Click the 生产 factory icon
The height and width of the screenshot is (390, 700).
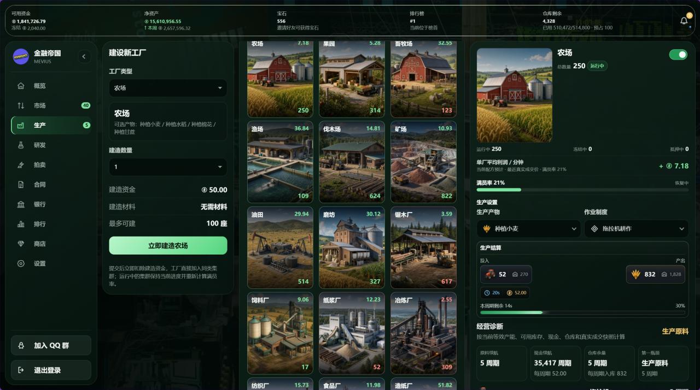click(x=21, y=125)
